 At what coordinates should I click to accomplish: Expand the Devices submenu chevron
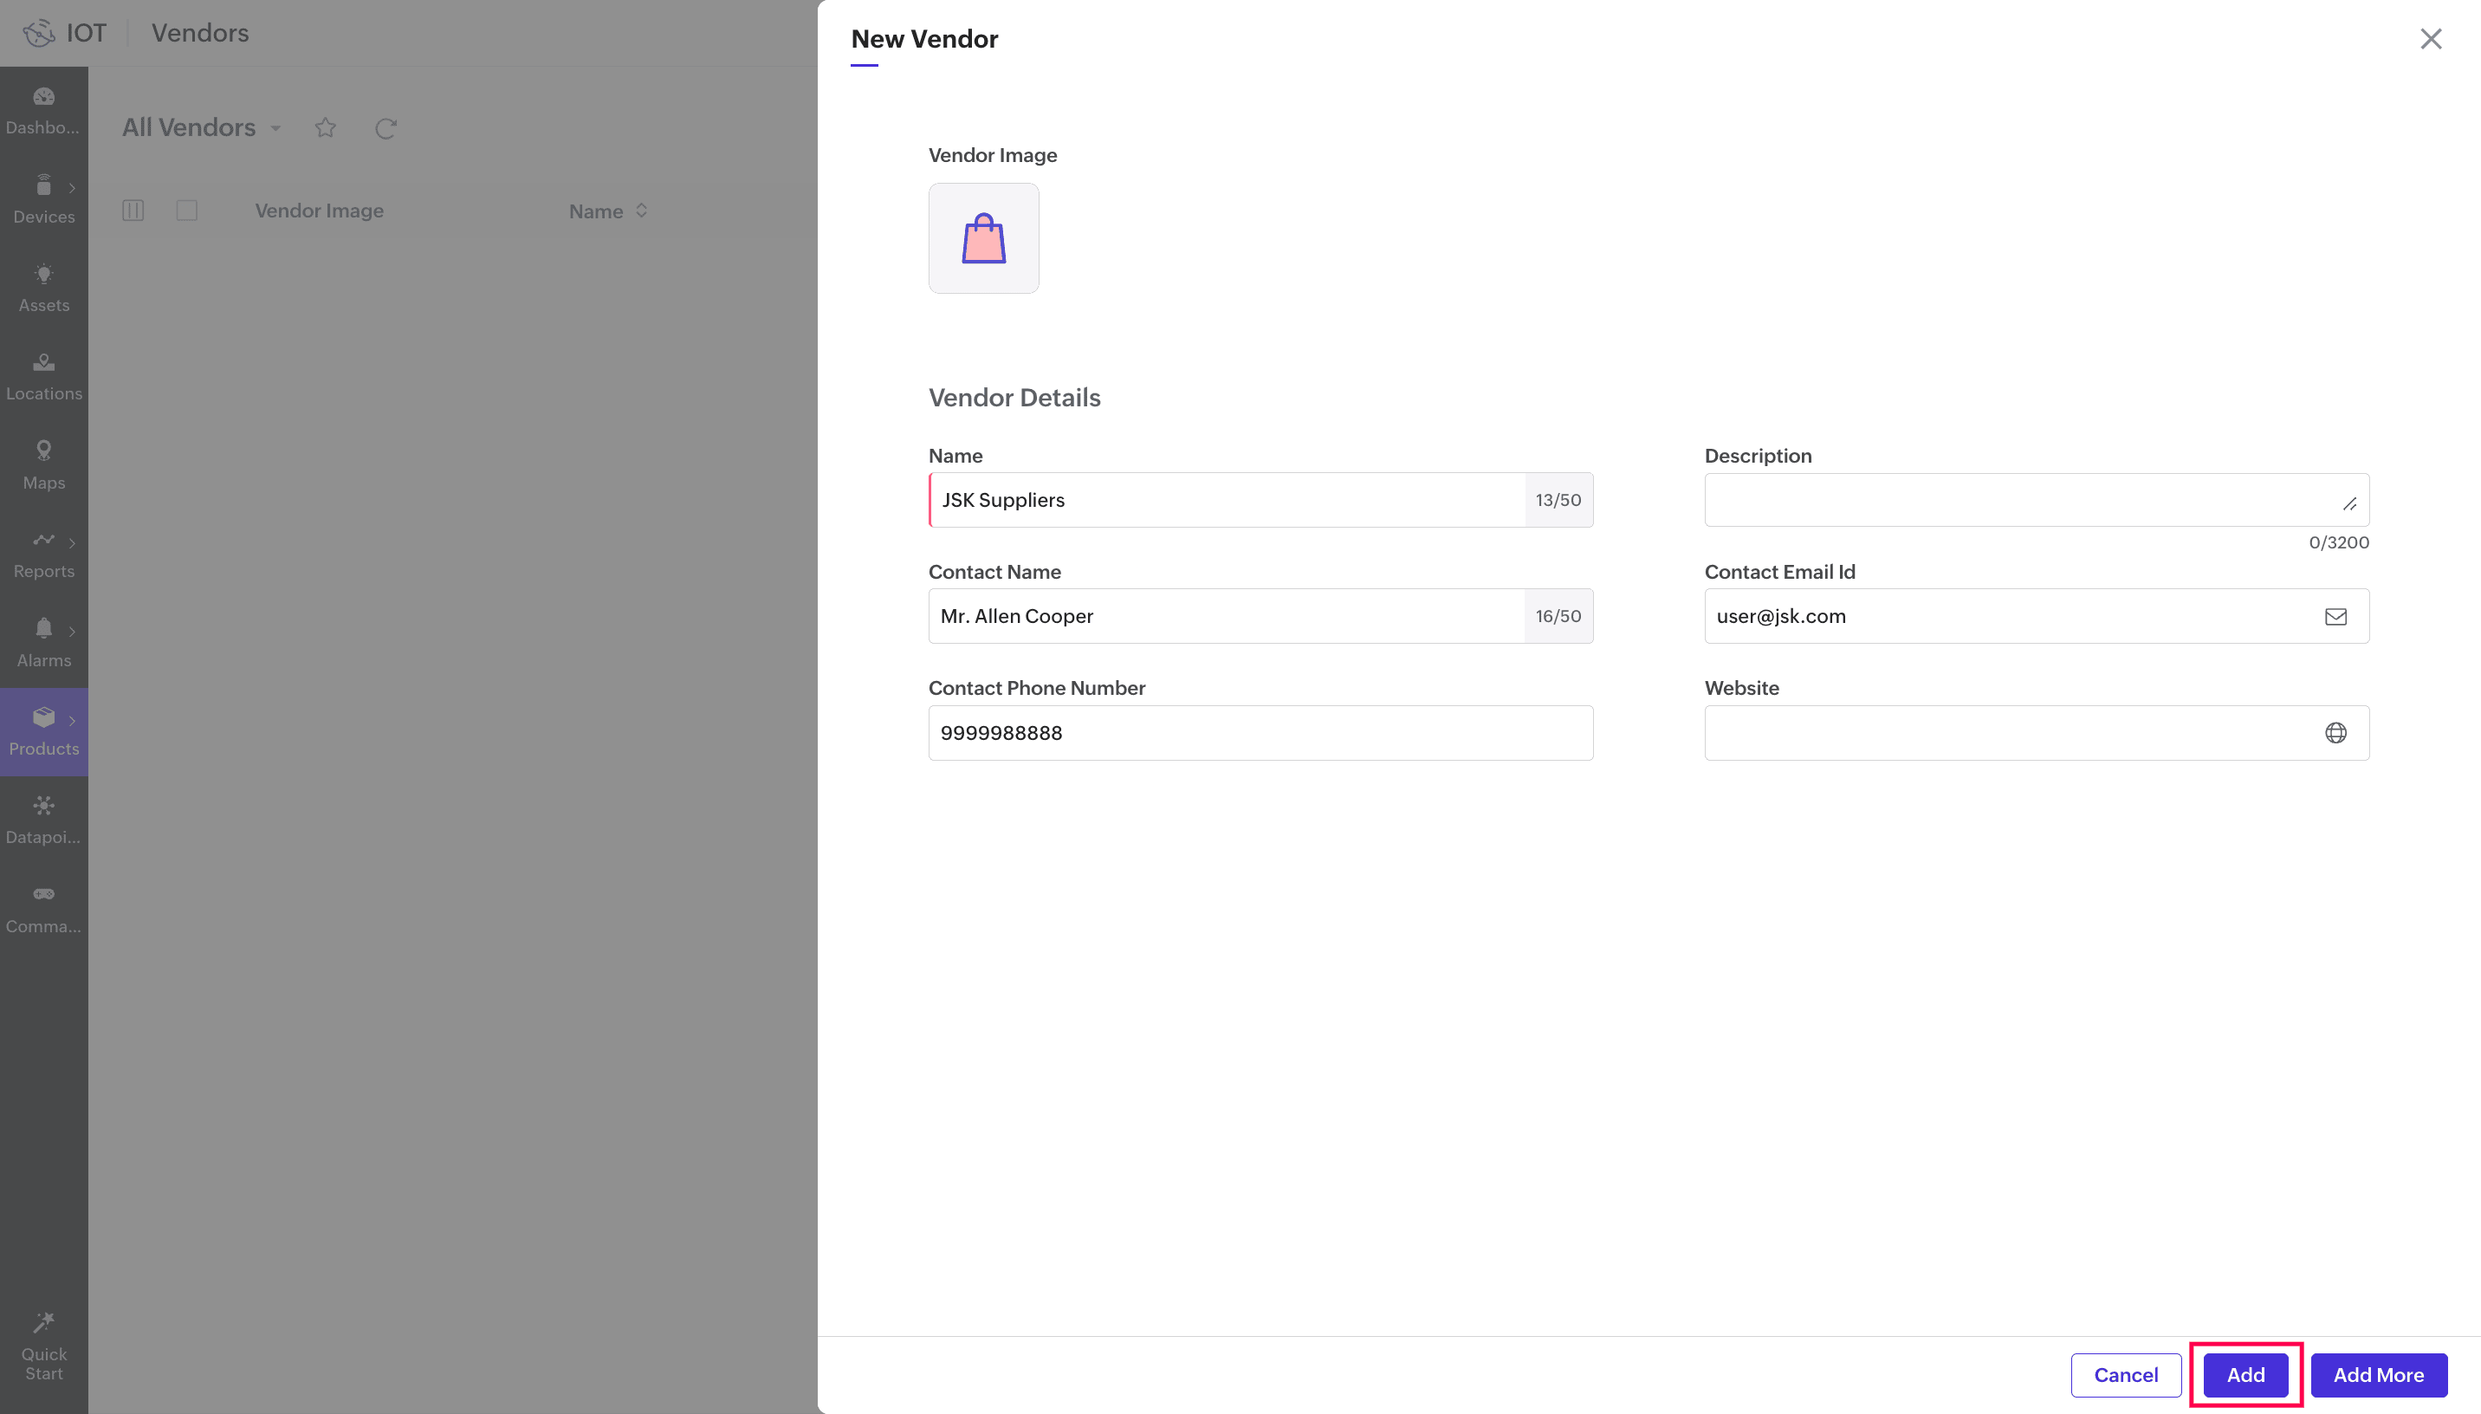(72, 188)
